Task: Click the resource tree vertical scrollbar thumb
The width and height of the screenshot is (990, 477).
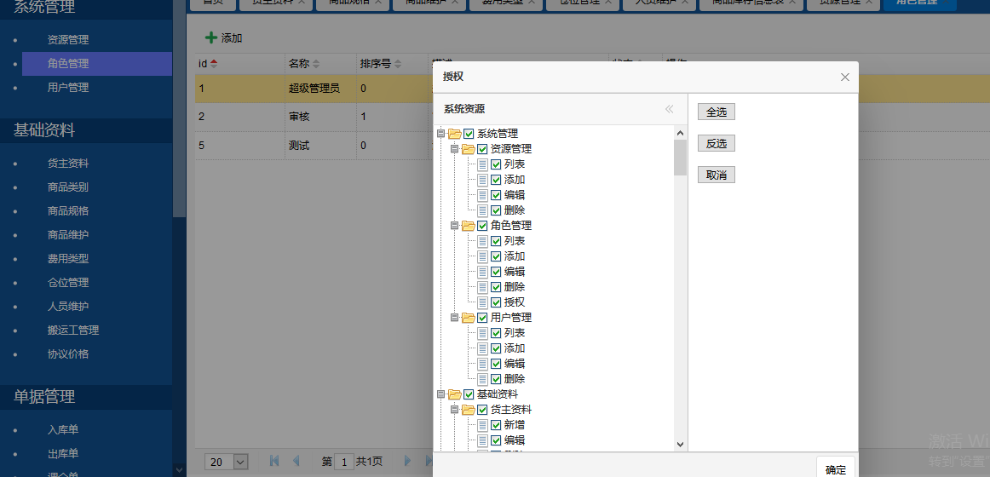Action: pyautogui.click(x=680, y=158)
